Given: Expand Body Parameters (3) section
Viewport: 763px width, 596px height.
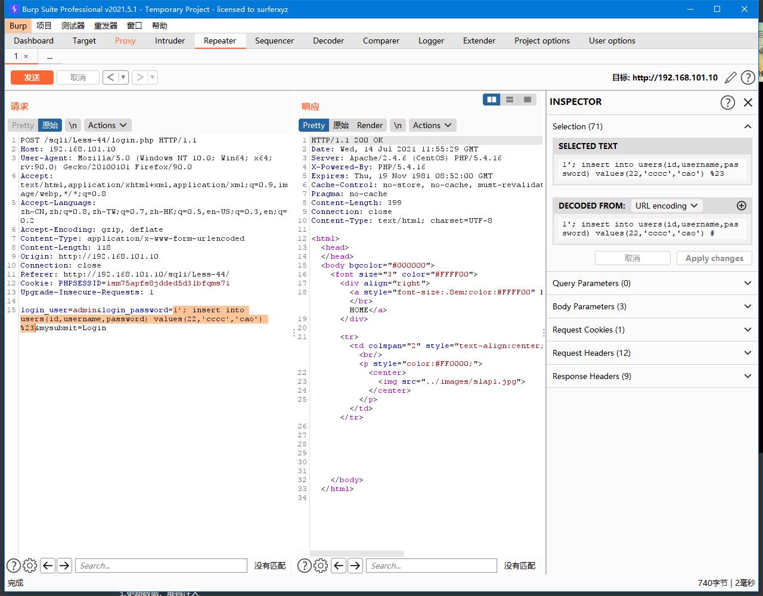Looking at the screenshot, I should [748, 306].
